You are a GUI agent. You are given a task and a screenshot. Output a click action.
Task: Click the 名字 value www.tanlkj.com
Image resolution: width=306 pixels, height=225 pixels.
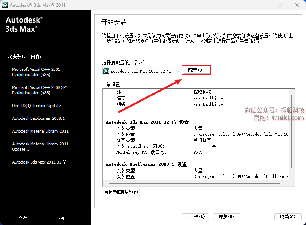[x=209, y=98]
